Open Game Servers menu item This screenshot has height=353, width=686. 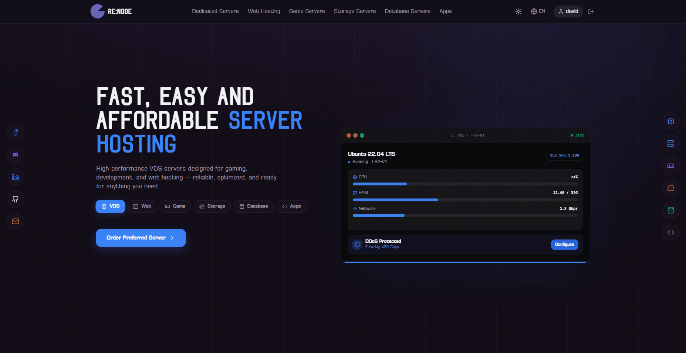click(307, 11)
